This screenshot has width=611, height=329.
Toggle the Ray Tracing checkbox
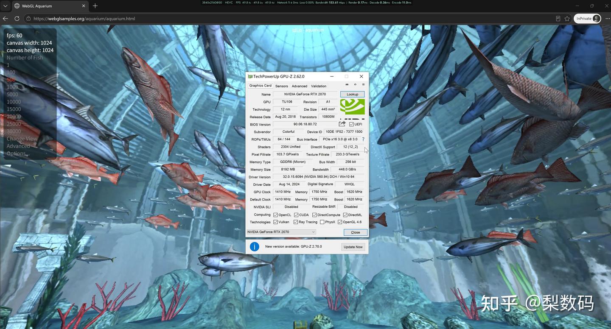(x=295, y=222)
